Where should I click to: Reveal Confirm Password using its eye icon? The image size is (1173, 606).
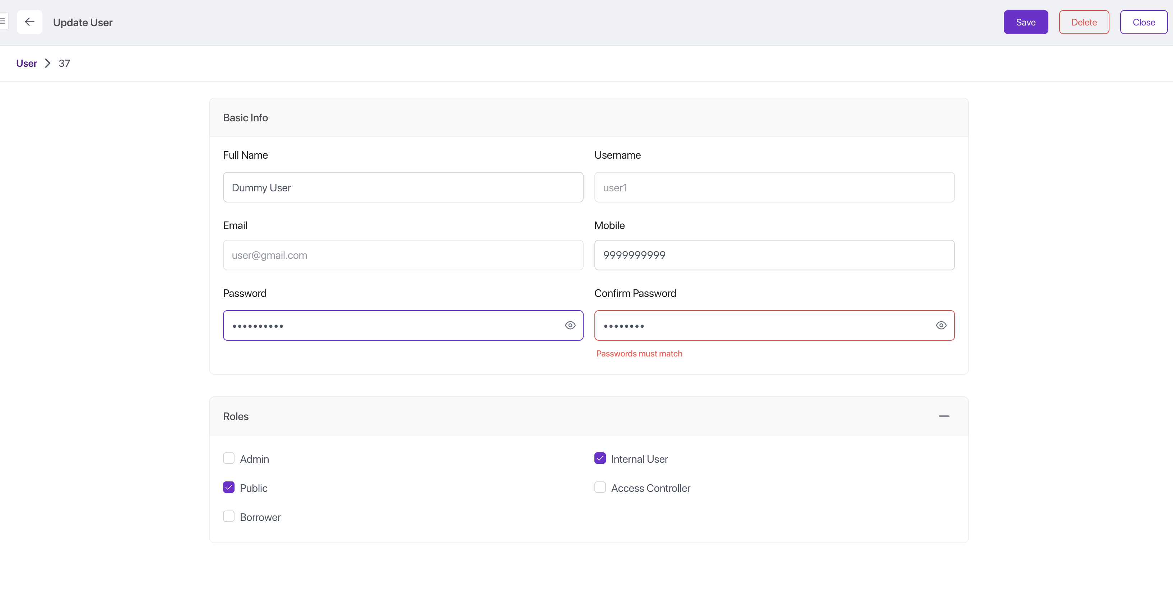click(x=941, y=325)
